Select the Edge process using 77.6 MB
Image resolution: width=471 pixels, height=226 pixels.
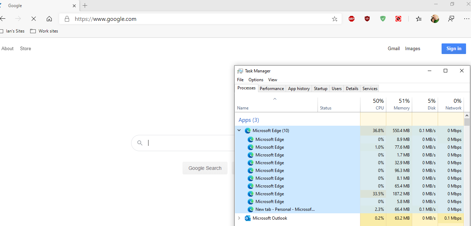[x=349, y=147]
